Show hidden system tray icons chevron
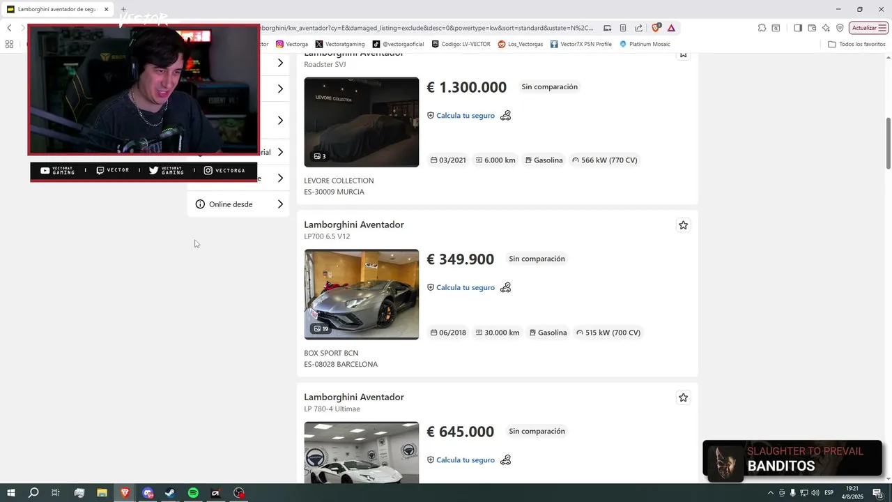892x502 pixels. click(x=770, y=493)
